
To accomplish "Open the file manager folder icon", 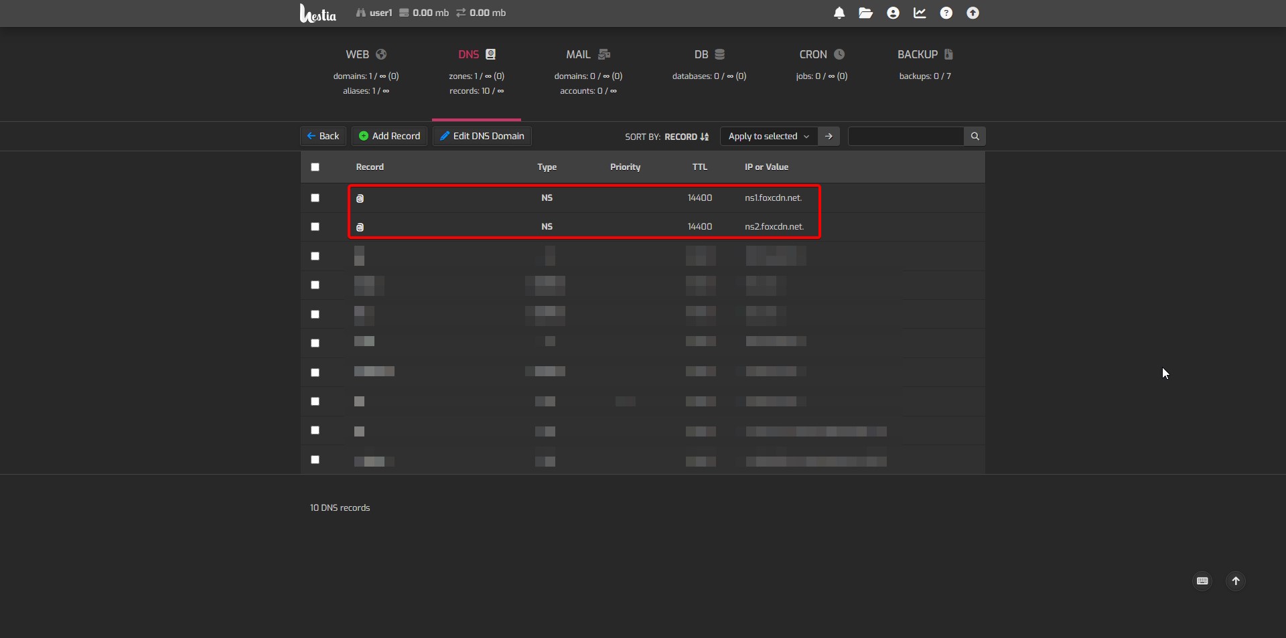I will pos(865,13).
